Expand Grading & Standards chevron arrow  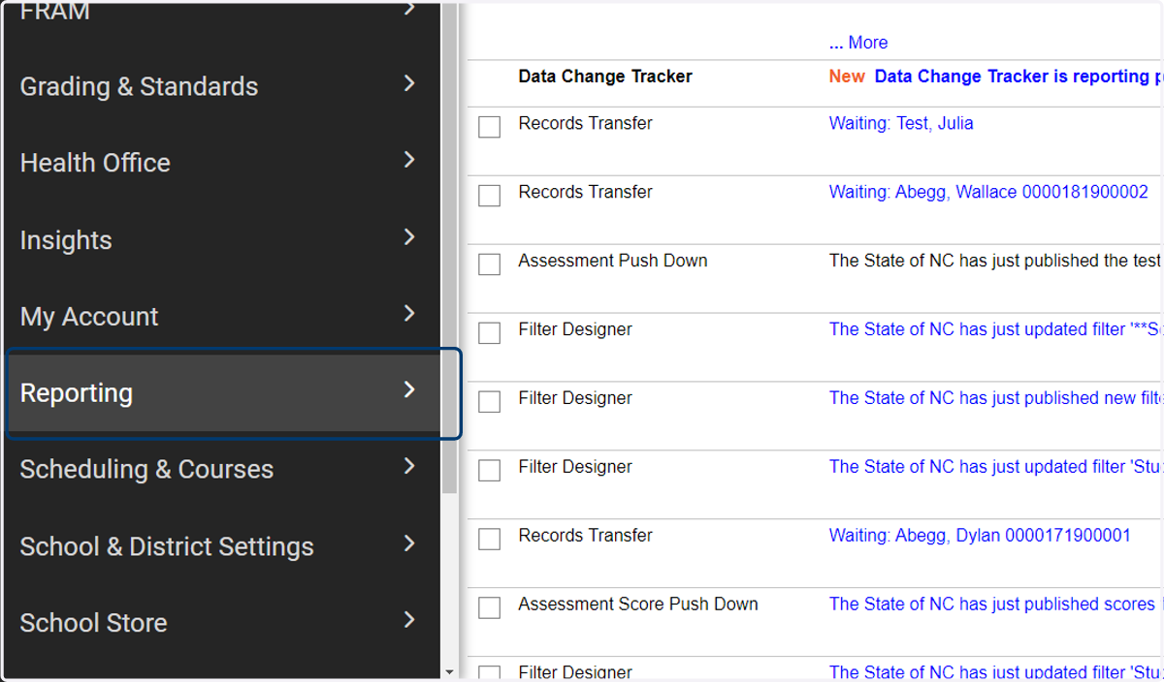point(409,83)
